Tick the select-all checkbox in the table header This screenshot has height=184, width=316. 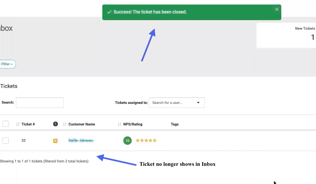coord(6,124)
